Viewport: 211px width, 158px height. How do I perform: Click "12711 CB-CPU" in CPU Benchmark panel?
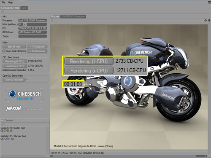35,66
